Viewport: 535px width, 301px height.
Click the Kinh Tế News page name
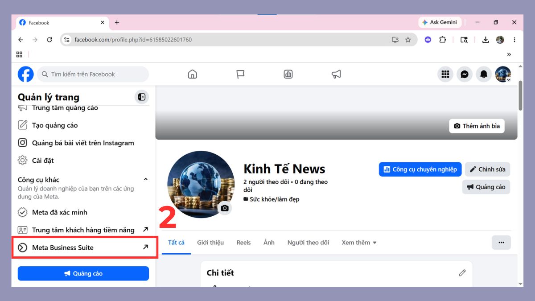tap(284, 169)
